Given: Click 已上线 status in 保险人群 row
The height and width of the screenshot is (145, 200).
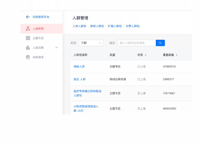Looking at the screenshot, I should pyautogui.click(x=141, y=66).
